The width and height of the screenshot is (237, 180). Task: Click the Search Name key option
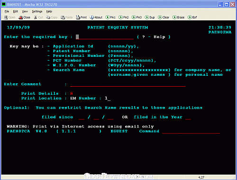pyautogui.click(x=69, y=70)
